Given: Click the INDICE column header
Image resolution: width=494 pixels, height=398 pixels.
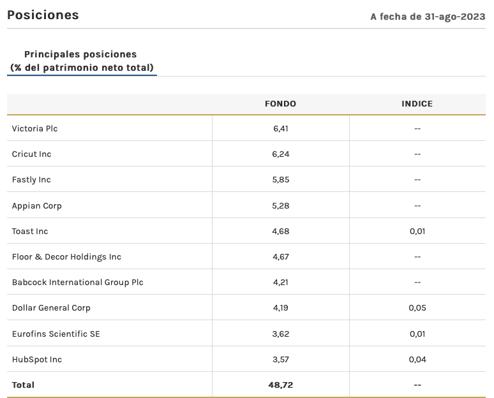Looking at the screenshot, I should [x=417, y=103].
